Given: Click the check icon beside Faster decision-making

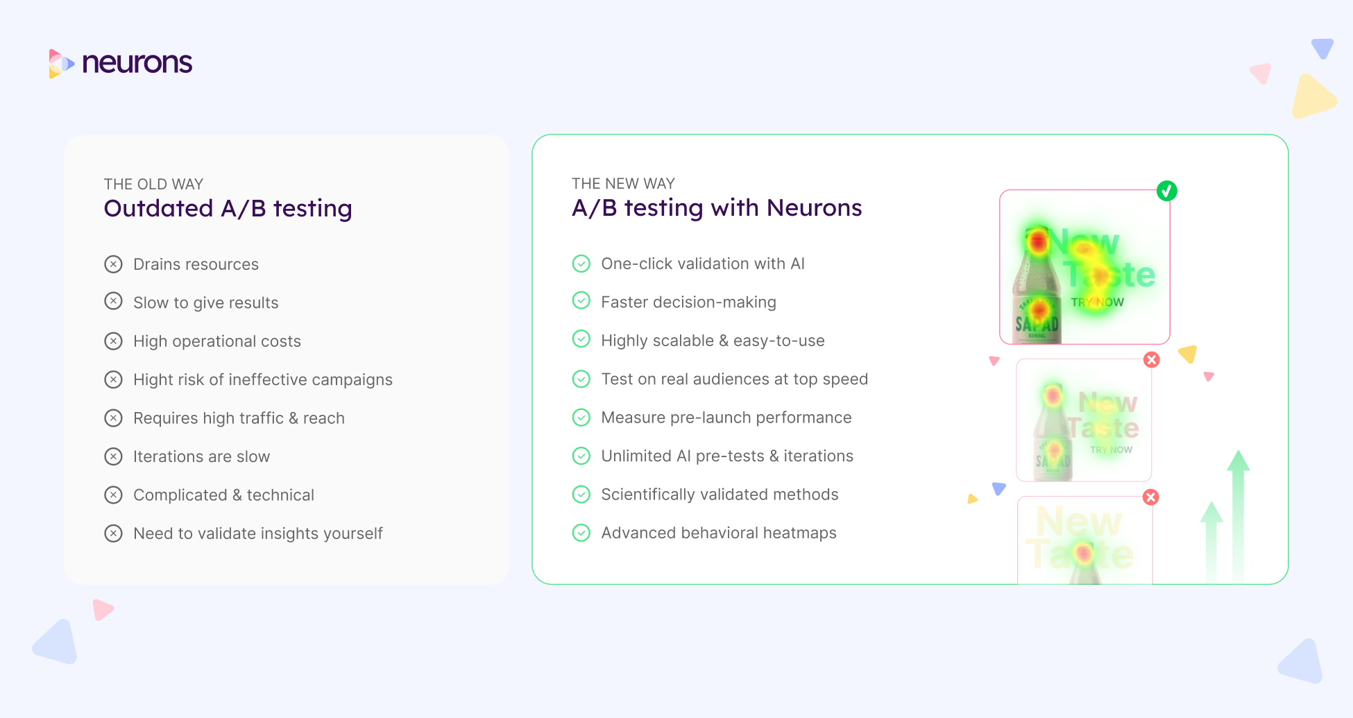Looking at the screenshot, I should click(581, 301).
